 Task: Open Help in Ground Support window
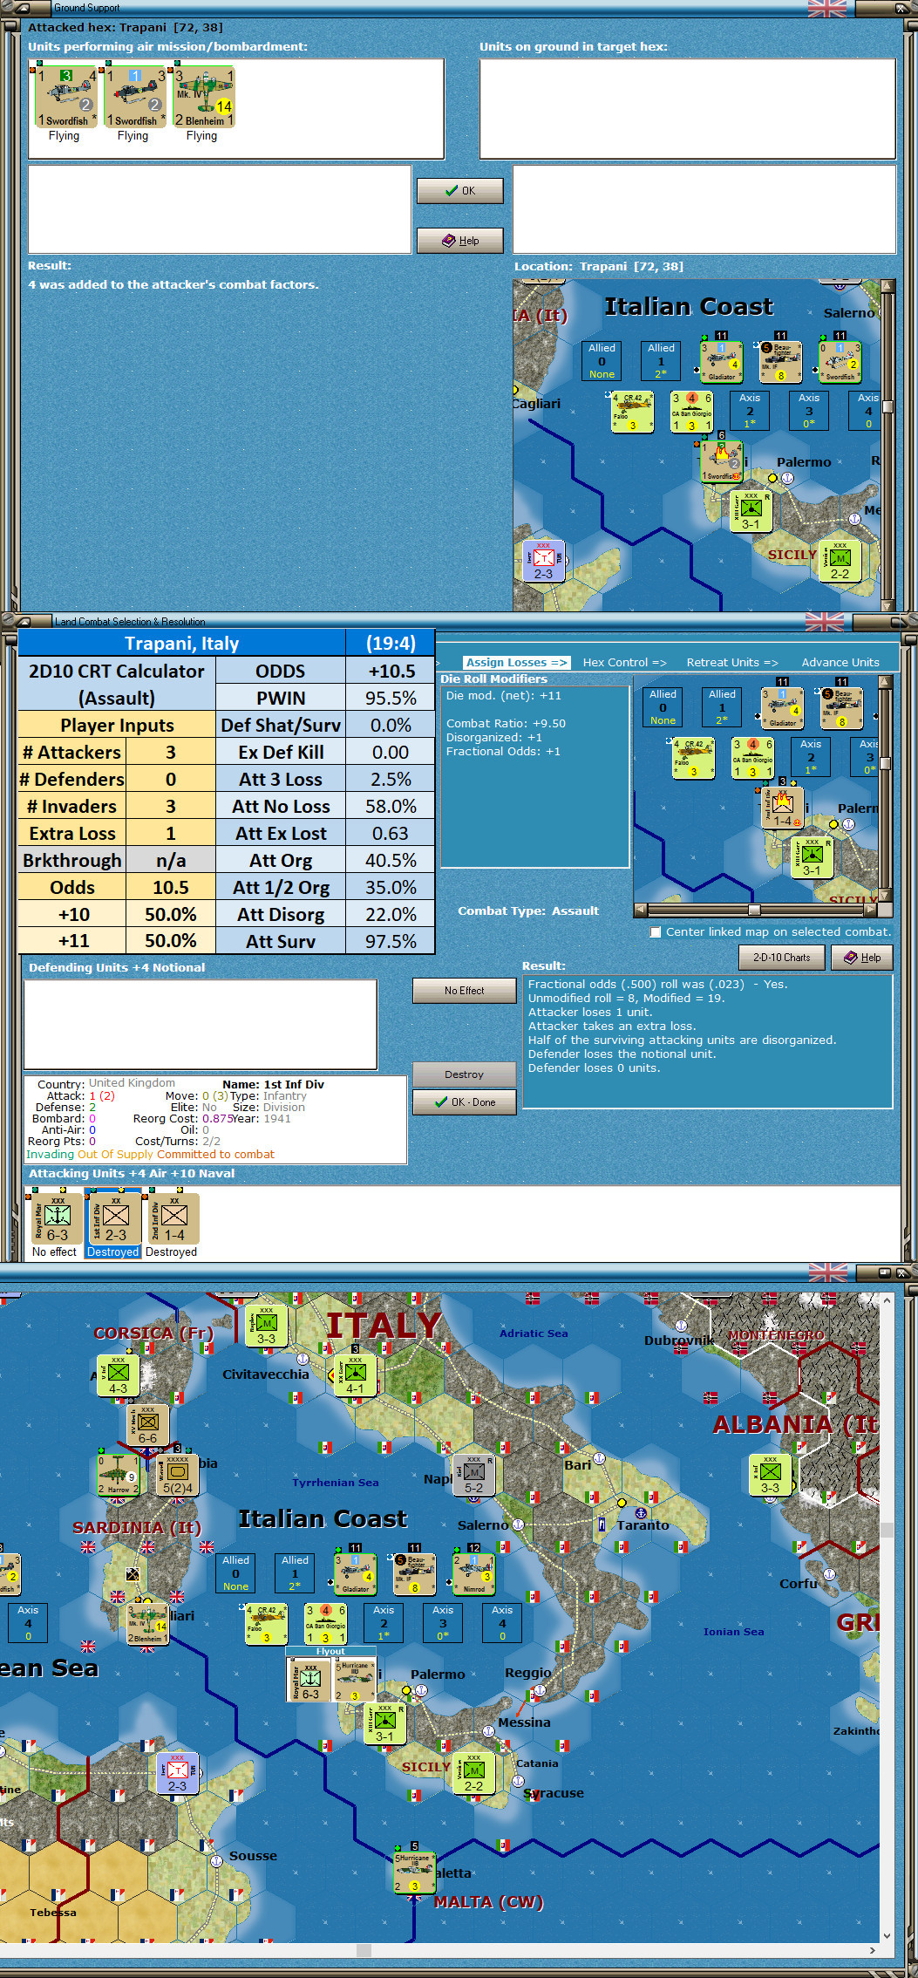tap(459, 241)
